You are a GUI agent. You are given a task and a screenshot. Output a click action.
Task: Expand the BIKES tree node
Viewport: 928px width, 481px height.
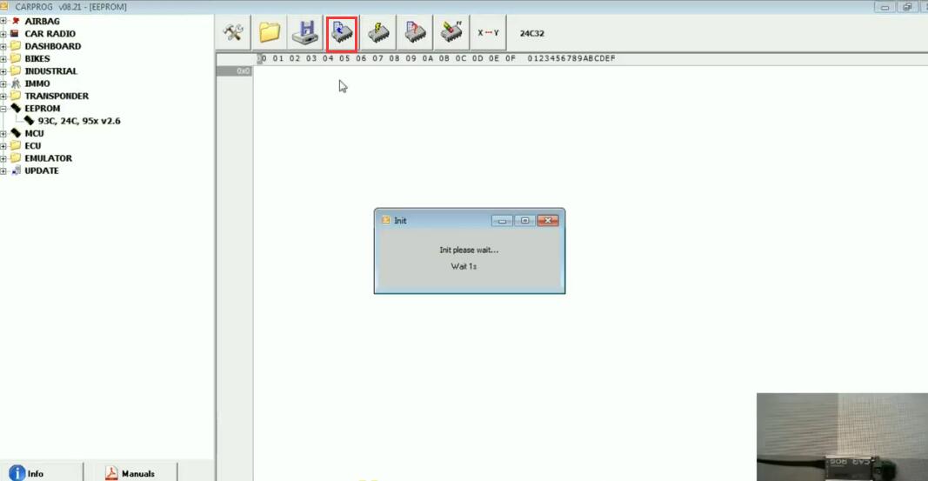[x=3, y=58]
